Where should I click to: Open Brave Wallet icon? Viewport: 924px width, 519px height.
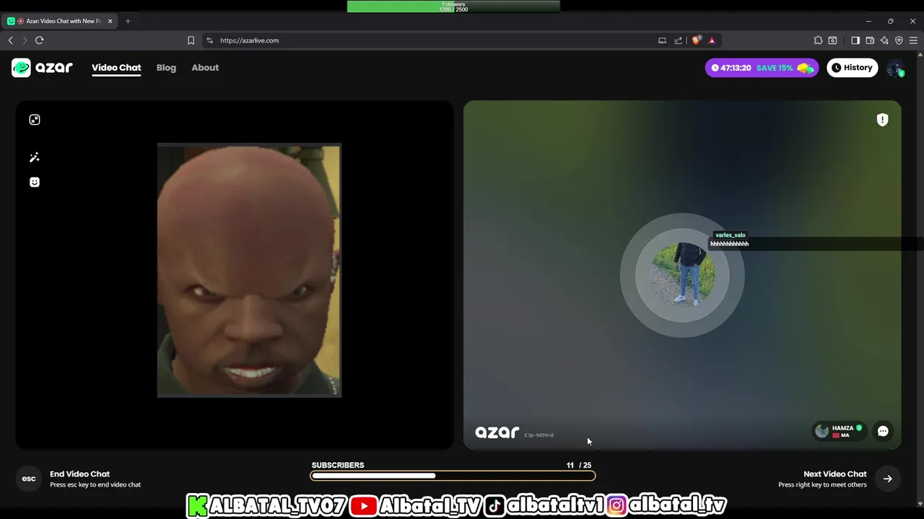(870, 40)
